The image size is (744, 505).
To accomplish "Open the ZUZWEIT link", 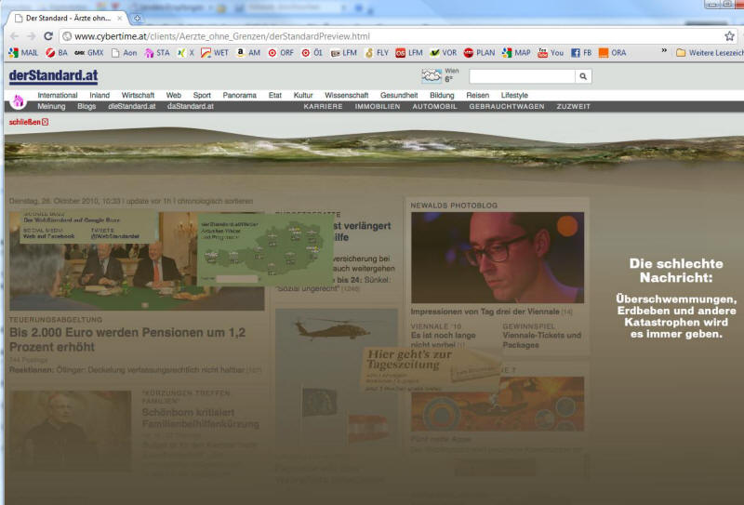I will point(574,106).
